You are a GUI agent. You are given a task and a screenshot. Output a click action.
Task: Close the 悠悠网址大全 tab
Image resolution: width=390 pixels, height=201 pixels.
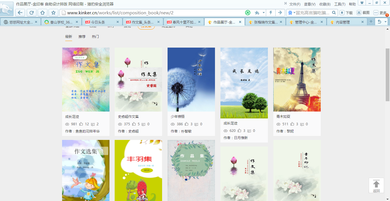click(36, 22)
